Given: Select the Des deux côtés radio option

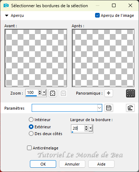Looking at the screenshot, I should point(31,134).
